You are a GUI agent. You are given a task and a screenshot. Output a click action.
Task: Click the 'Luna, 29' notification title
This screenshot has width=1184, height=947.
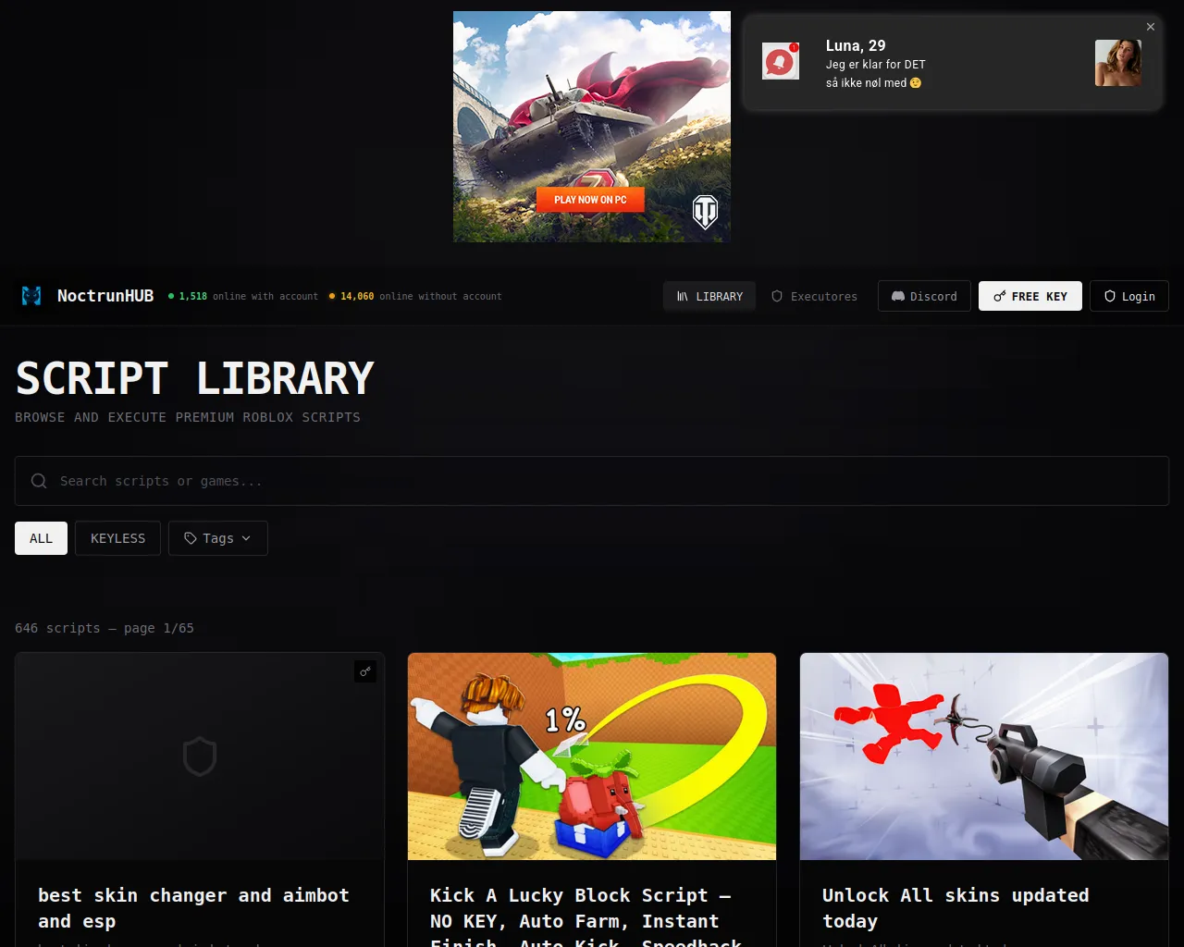coord(856,45)
